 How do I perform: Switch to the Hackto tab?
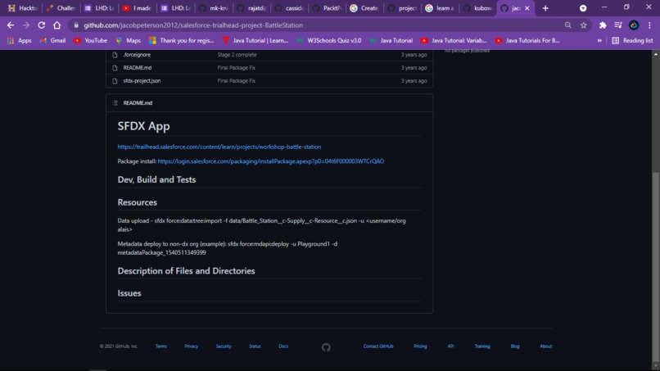pyautogui.click(x=23, y=8)
